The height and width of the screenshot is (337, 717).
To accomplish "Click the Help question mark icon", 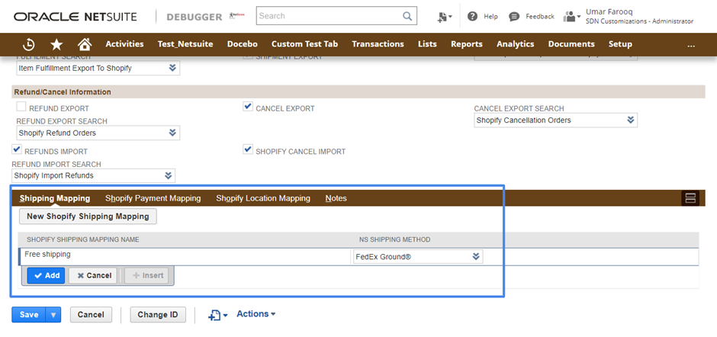I will click(x=472, y=17).
